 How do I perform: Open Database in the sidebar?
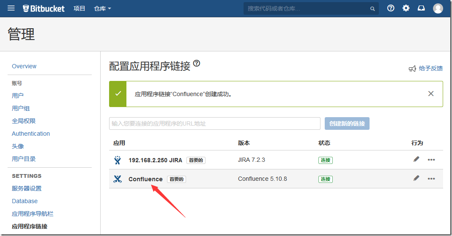25,201
